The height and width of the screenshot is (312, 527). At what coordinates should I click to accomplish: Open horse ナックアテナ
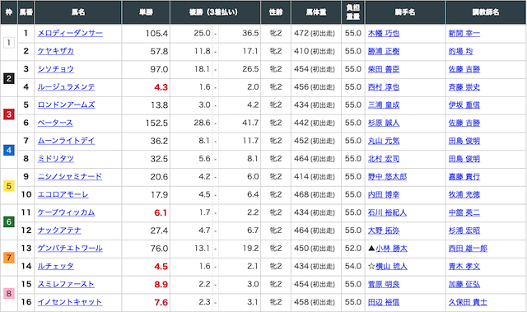point(59,231)
